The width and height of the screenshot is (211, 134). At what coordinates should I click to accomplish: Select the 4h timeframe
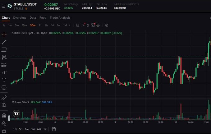tap(46, 25)
